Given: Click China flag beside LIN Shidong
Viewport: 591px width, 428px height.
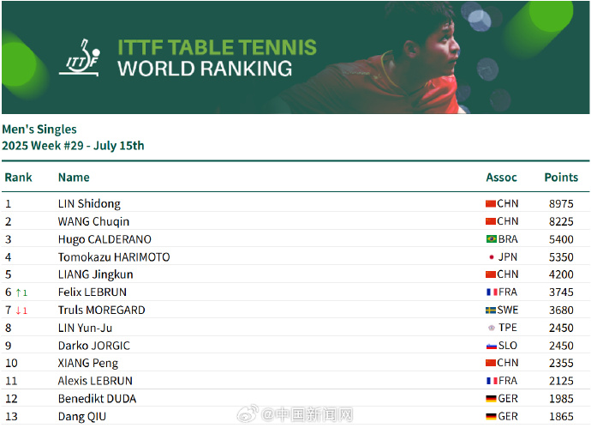Looking at the screenshot, I should [x=491, y=204].
